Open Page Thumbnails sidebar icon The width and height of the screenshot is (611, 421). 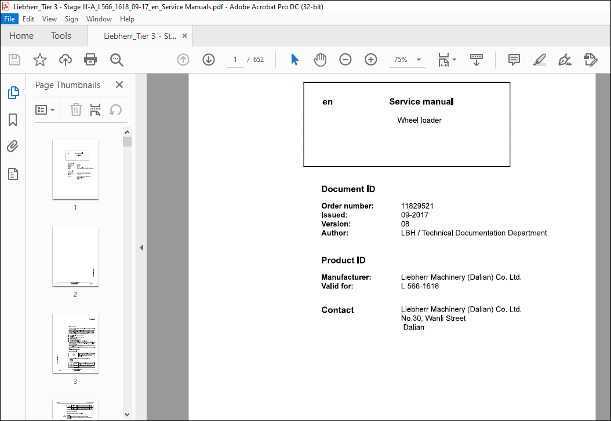coord(13,93)
